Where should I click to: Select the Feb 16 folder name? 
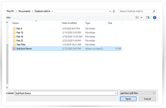(20, 37)
